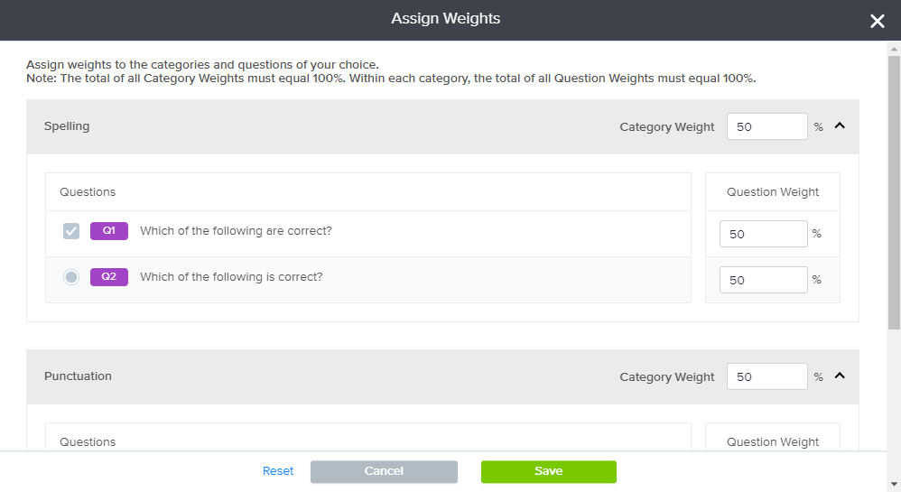The height and width of the screenshot is (492, 901).
Task: Edit the Spelling Category Weight field
Action: (766, 127)
